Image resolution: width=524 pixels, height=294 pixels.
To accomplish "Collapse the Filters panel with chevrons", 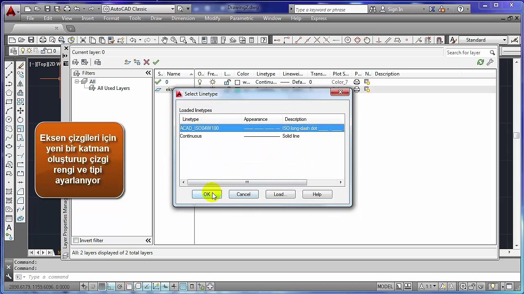I will (148, 73).
